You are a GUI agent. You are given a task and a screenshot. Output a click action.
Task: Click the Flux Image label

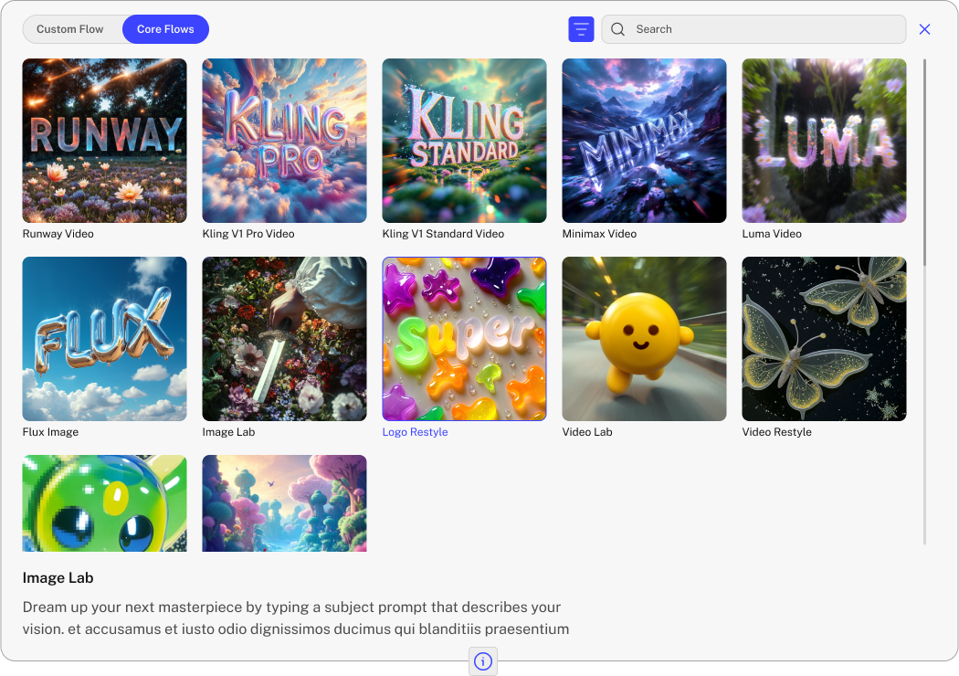pos(50,432)
